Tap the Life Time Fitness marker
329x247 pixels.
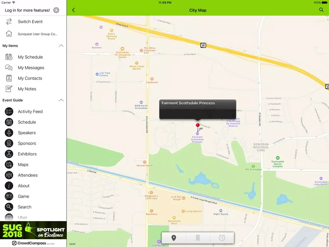pyautogui.click(x=97, y=74)
